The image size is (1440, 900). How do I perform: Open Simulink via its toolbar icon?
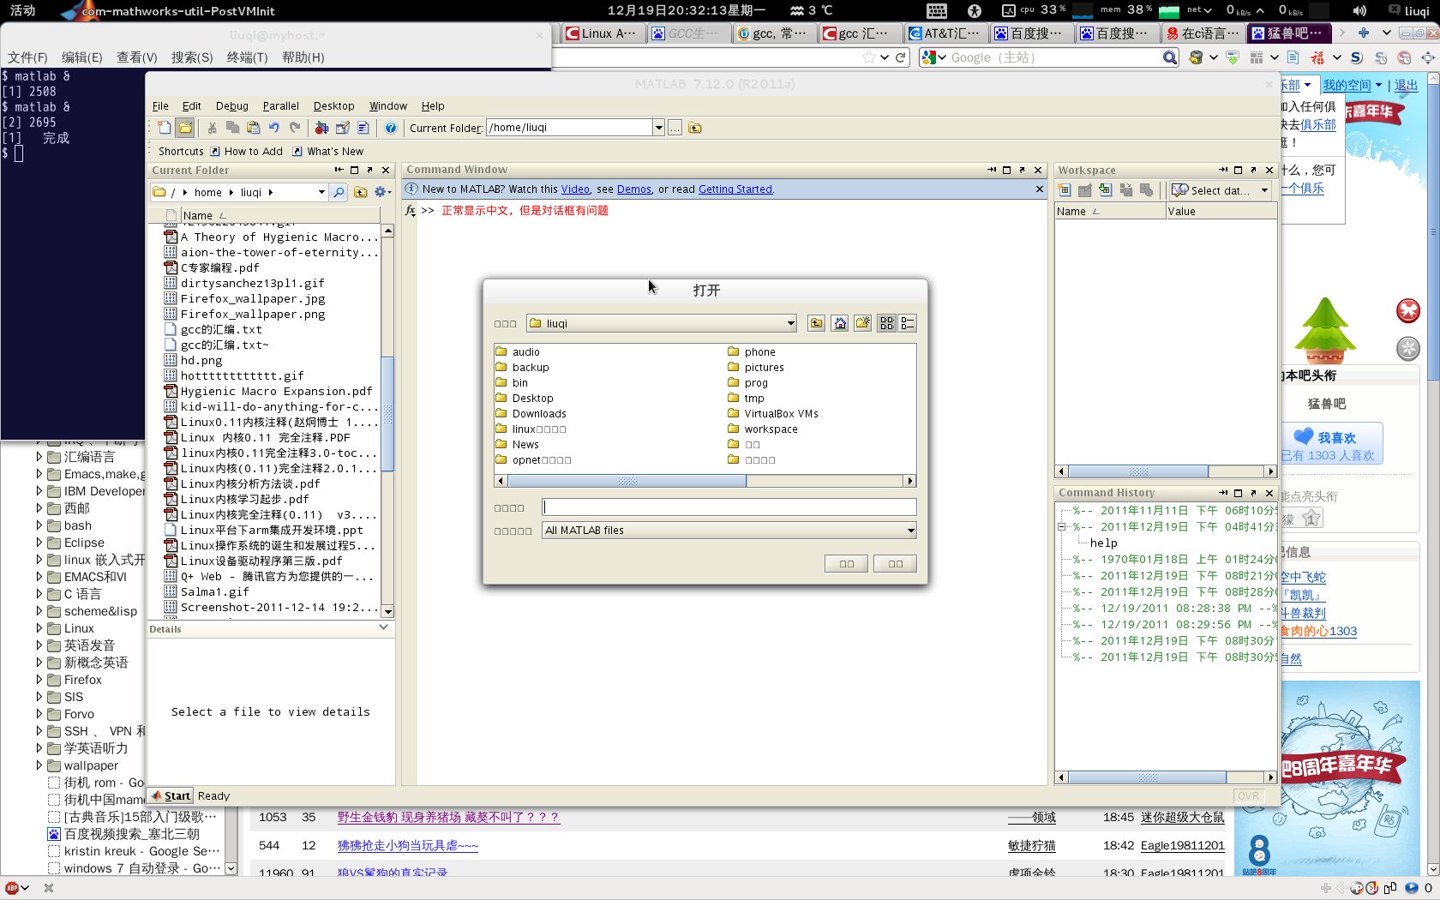(321, 128)
